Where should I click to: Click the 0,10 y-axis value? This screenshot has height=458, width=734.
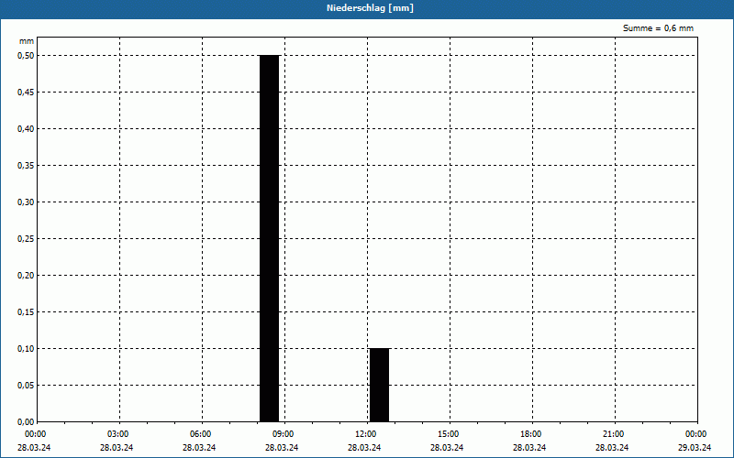point(26,349)
